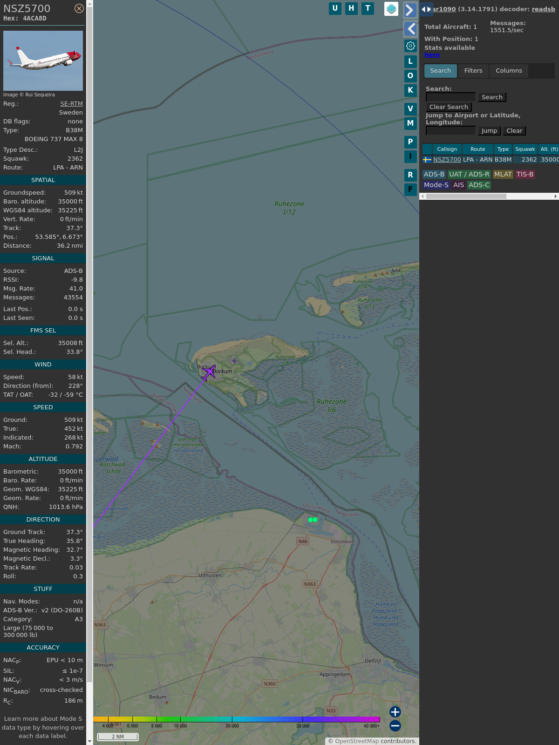Image resolution: width=559 pixels, height=745 pixels.
Task: Click the settings gear icon
Action: pyautogui.click(x=410, y=46)
